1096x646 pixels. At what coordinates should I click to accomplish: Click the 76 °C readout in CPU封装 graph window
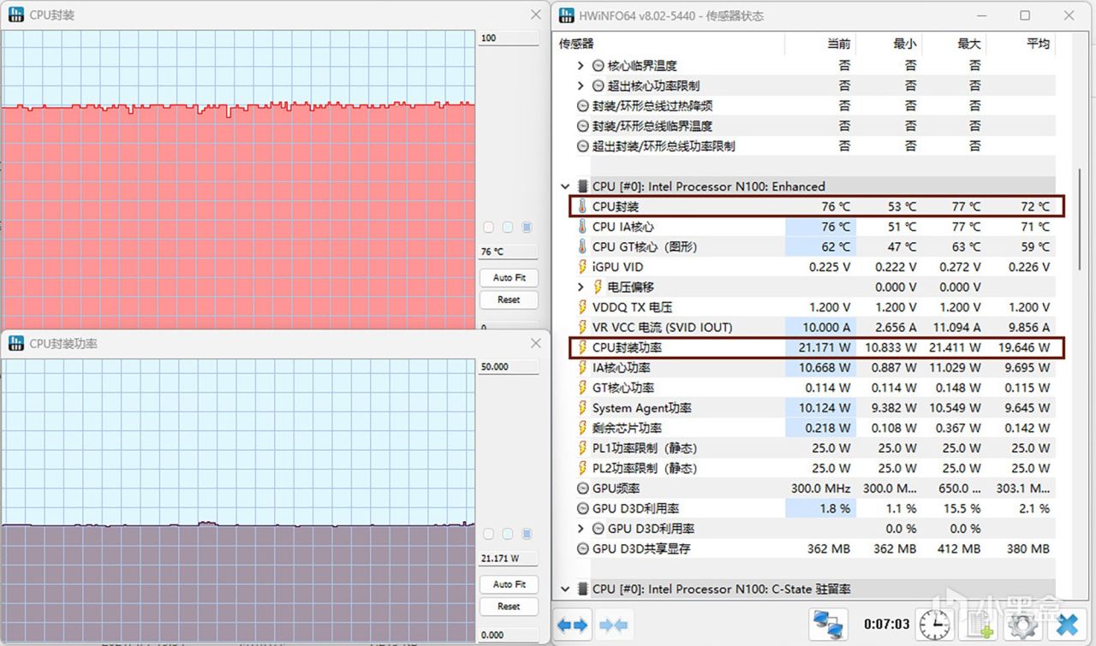[509, 252]
